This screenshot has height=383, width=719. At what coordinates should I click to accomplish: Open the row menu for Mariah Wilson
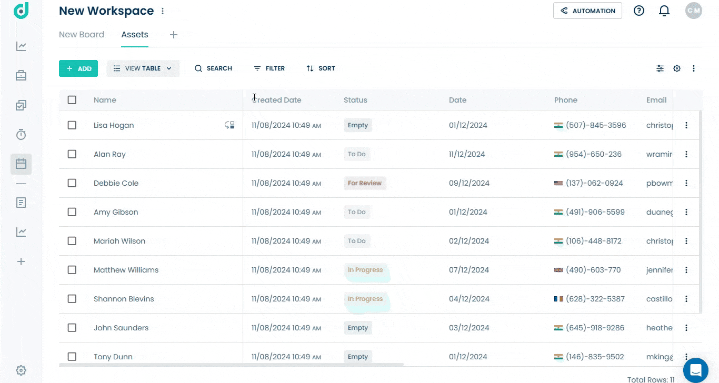coord(686,241)
